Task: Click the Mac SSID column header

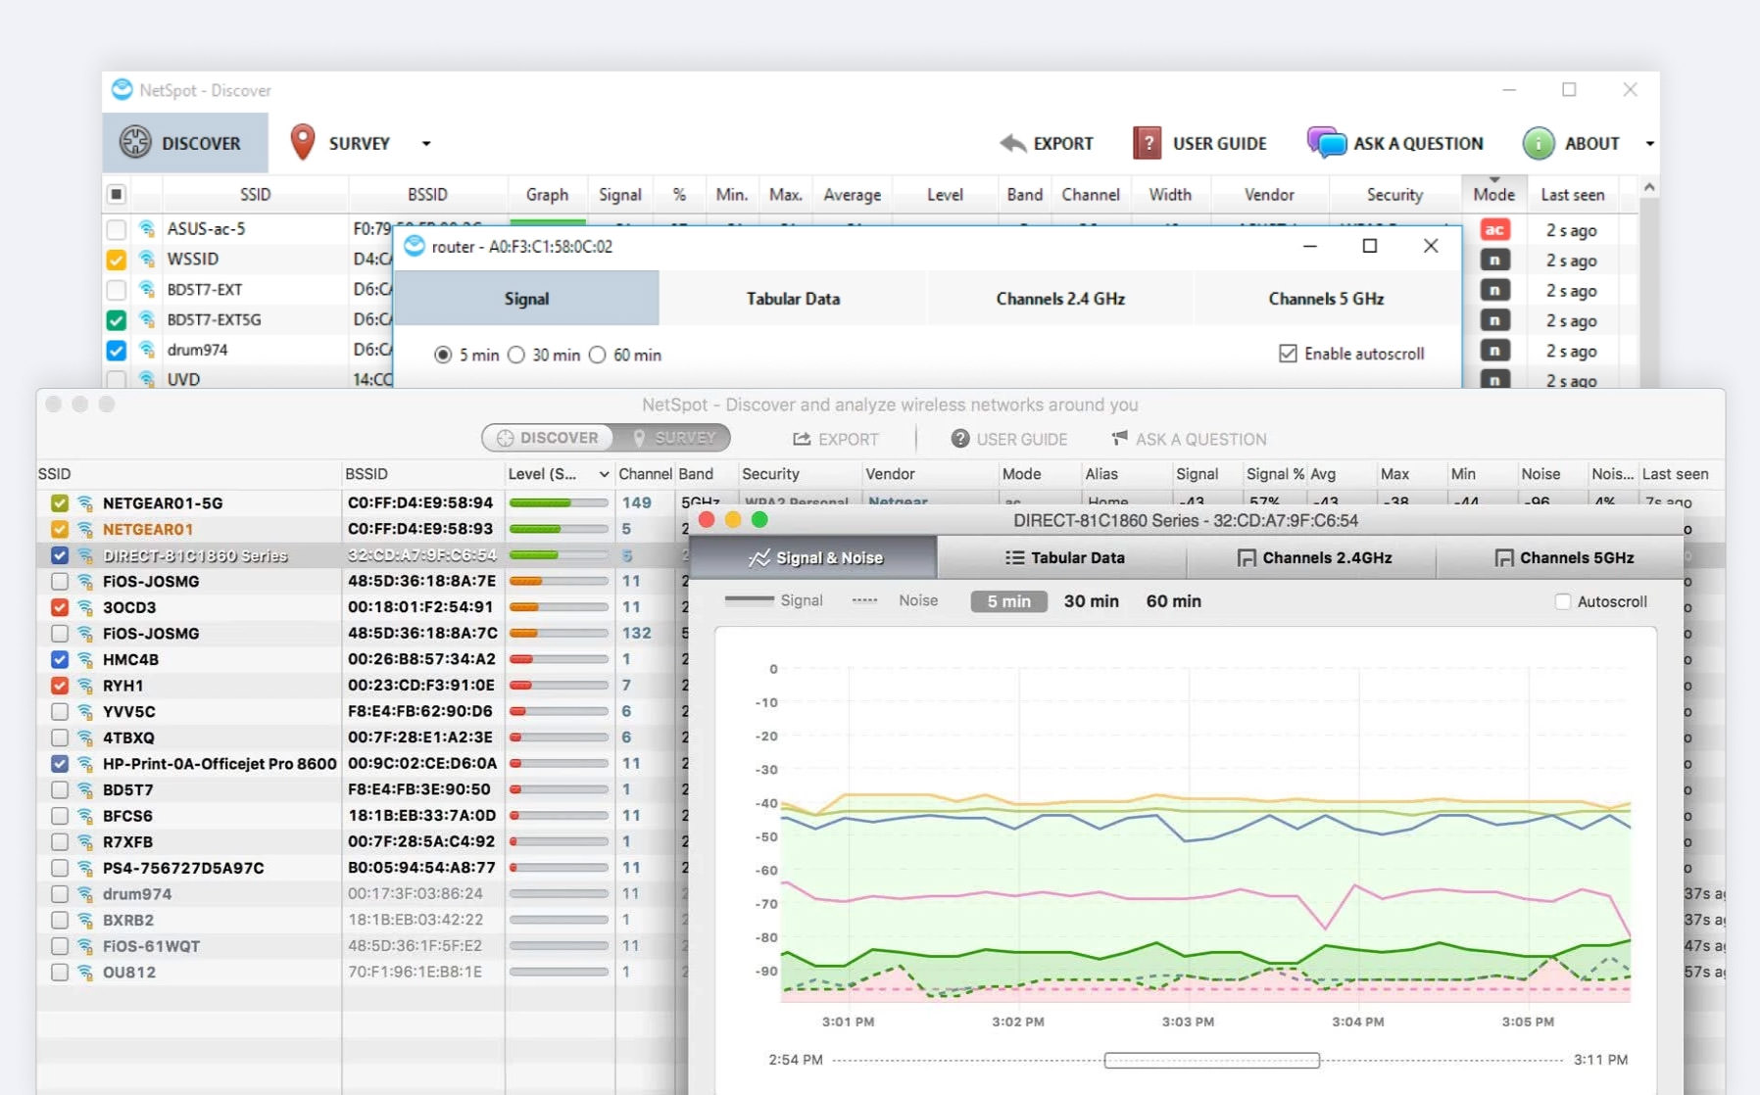Action: pos(188,474)
